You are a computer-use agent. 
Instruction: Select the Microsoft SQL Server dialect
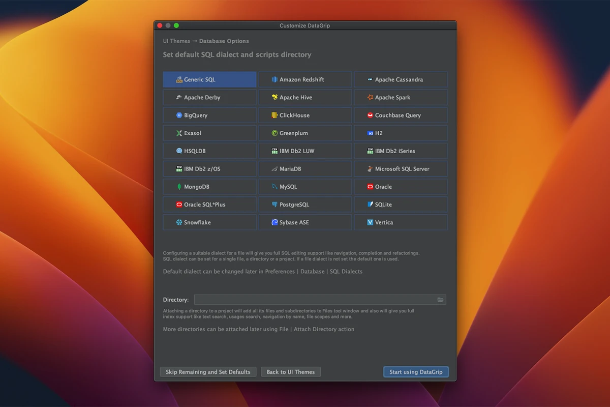point(400,168)
